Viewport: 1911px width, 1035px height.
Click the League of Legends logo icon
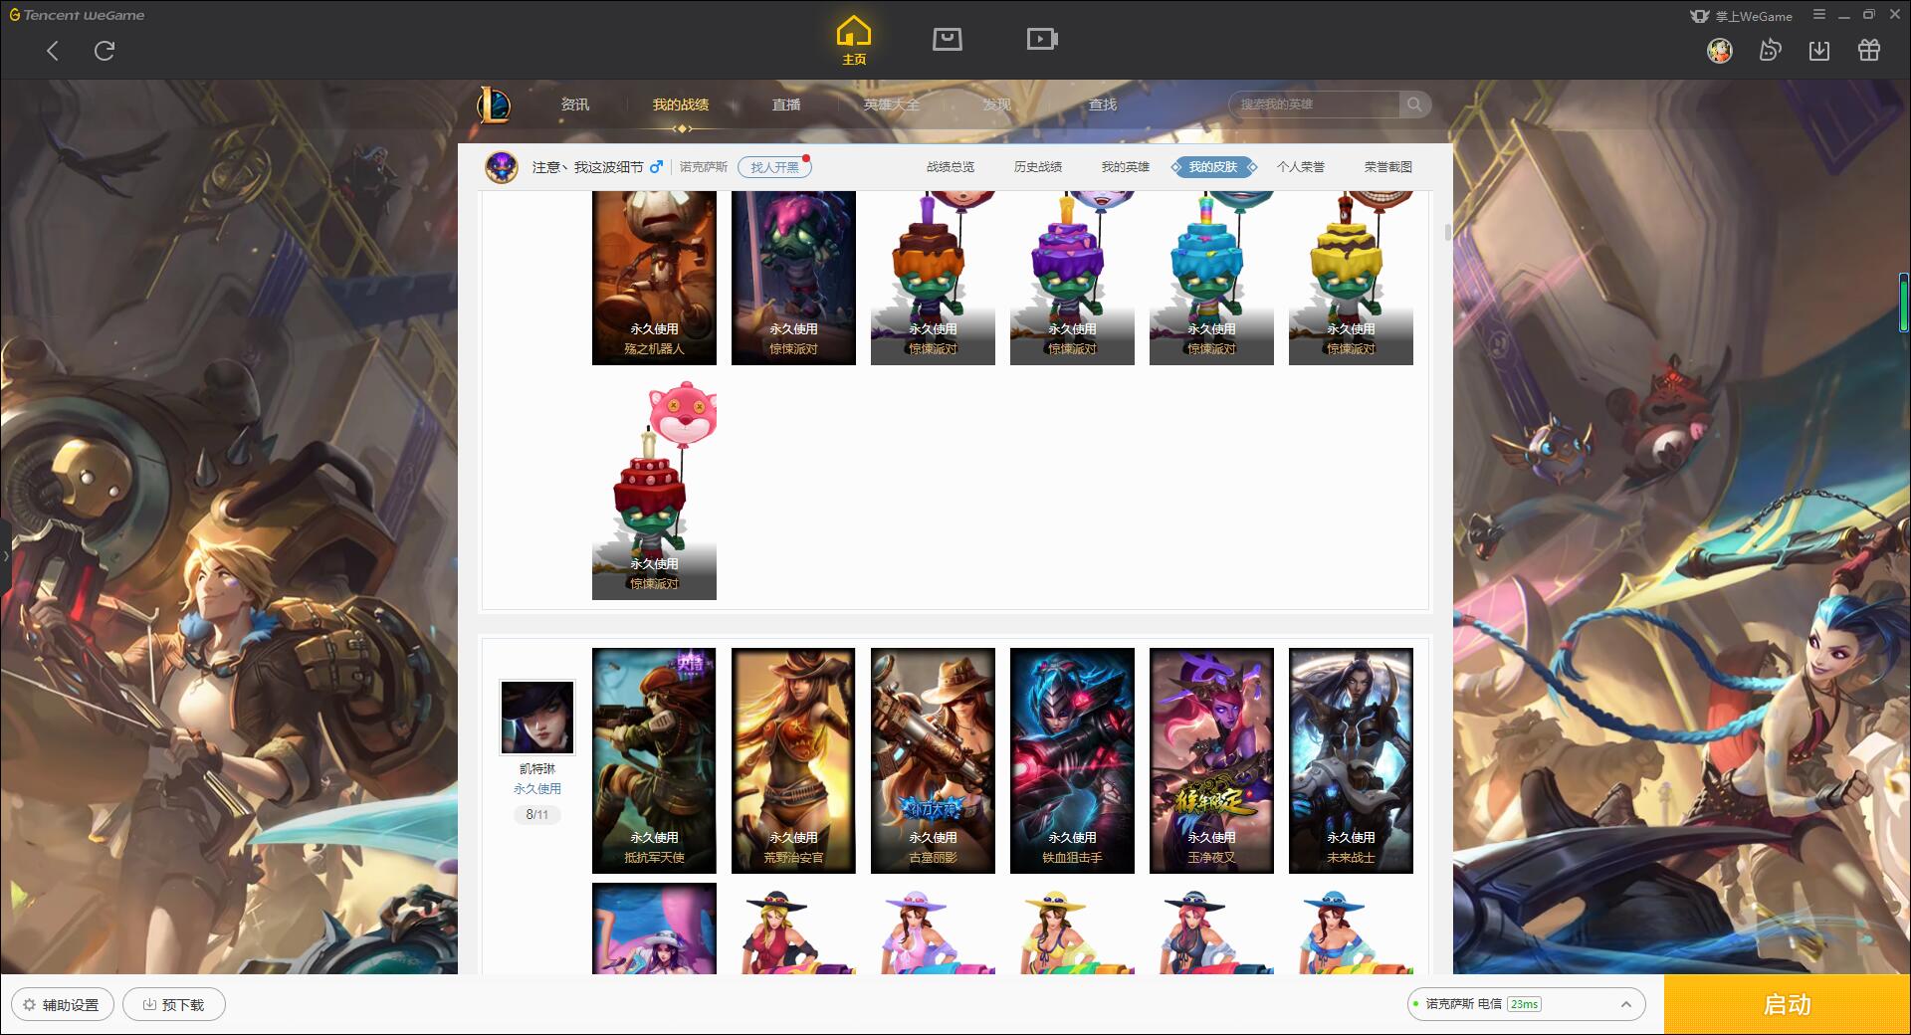coord(494,104)
